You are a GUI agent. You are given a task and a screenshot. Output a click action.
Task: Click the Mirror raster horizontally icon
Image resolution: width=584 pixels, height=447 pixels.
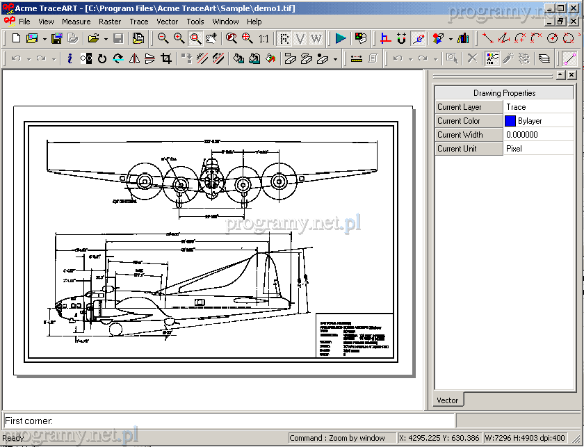(134, 59)
